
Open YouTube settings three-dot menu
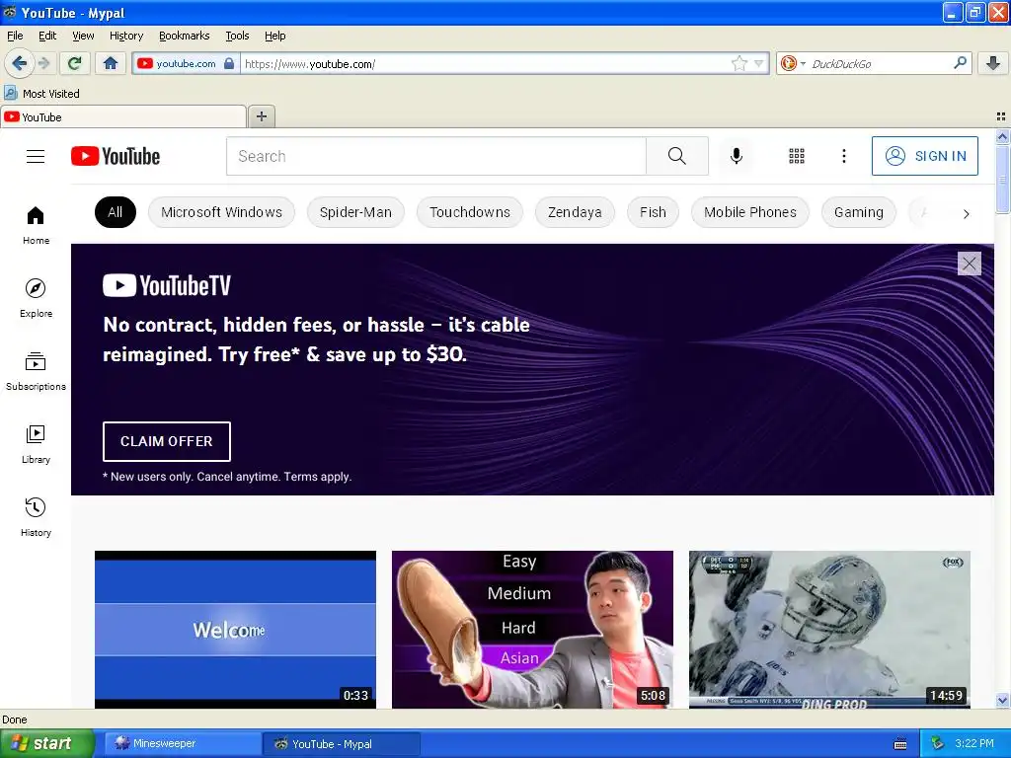pyautogui.click(x=844, y=156)
